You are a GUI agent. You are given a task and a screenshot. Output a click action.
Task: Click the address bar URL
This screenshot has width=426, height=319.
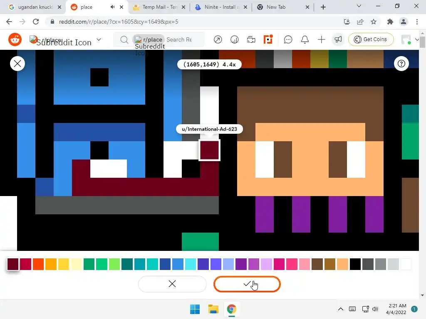[119, 22]
